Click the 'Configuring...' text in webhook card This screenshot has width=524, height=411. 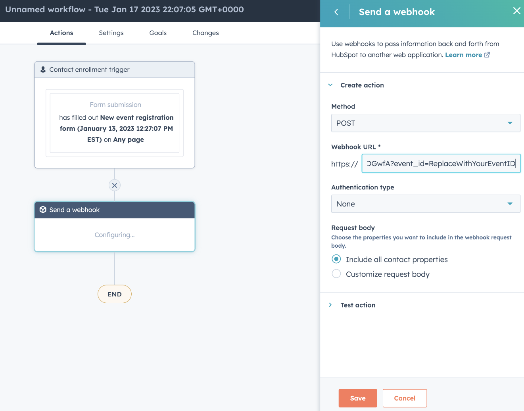pyautogui.click(x=115, y=235)
